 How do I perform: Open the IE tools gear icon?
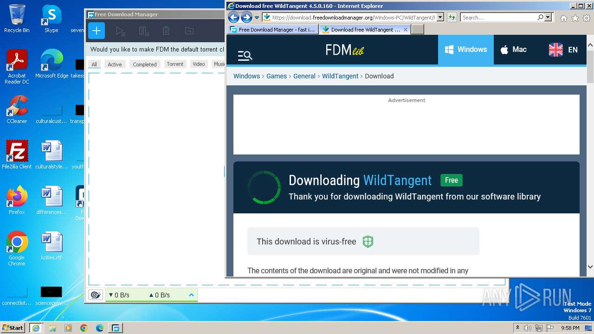(587, 18)
